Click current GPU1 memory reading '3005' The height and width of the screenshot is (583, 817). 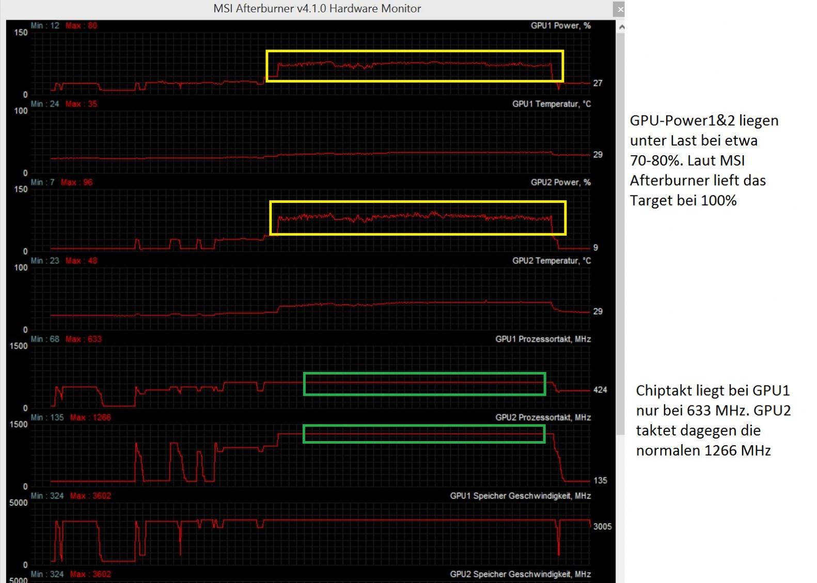(602, 526)
